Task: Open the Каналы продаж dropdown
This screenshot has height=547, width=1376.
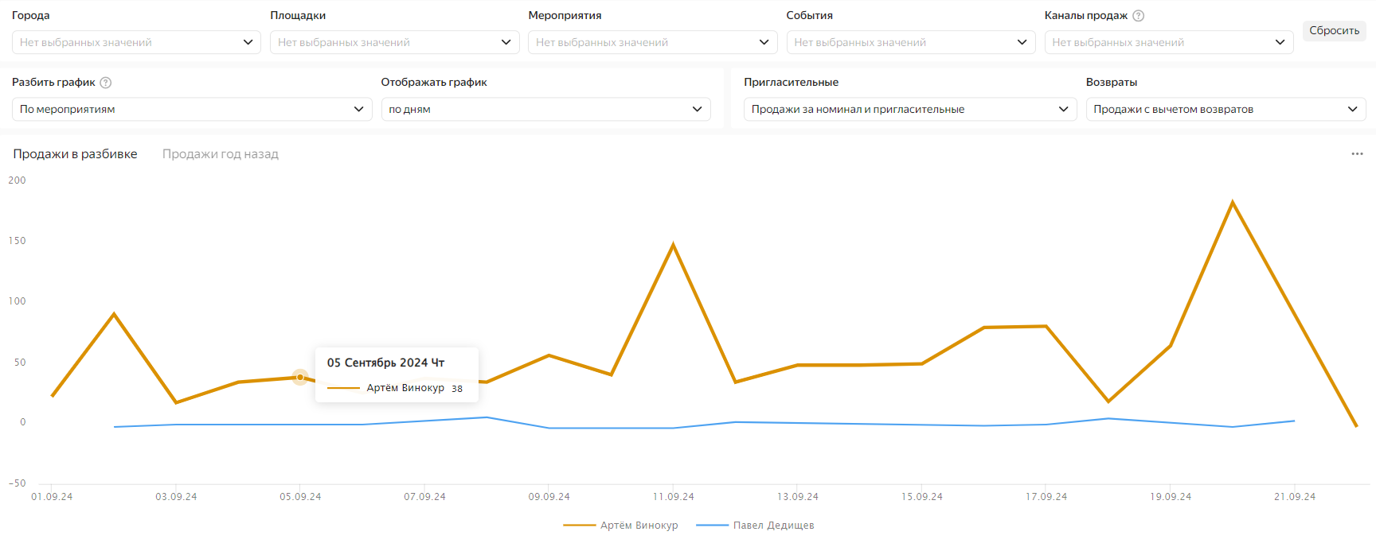Action: click(x=1168, y=42)
